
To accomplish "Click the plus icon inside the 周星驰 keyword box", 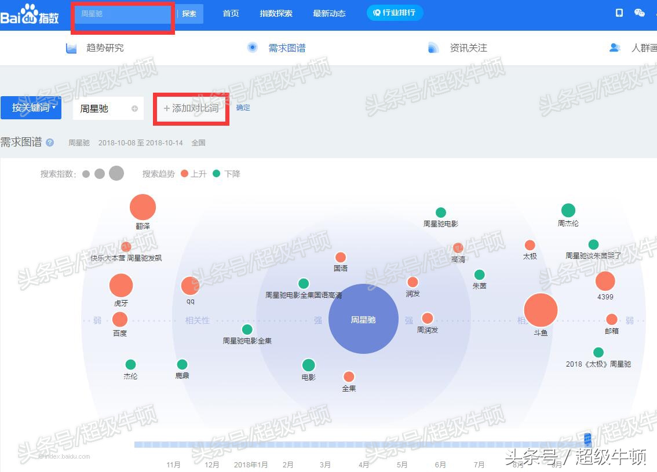I will tap(134, 108).
